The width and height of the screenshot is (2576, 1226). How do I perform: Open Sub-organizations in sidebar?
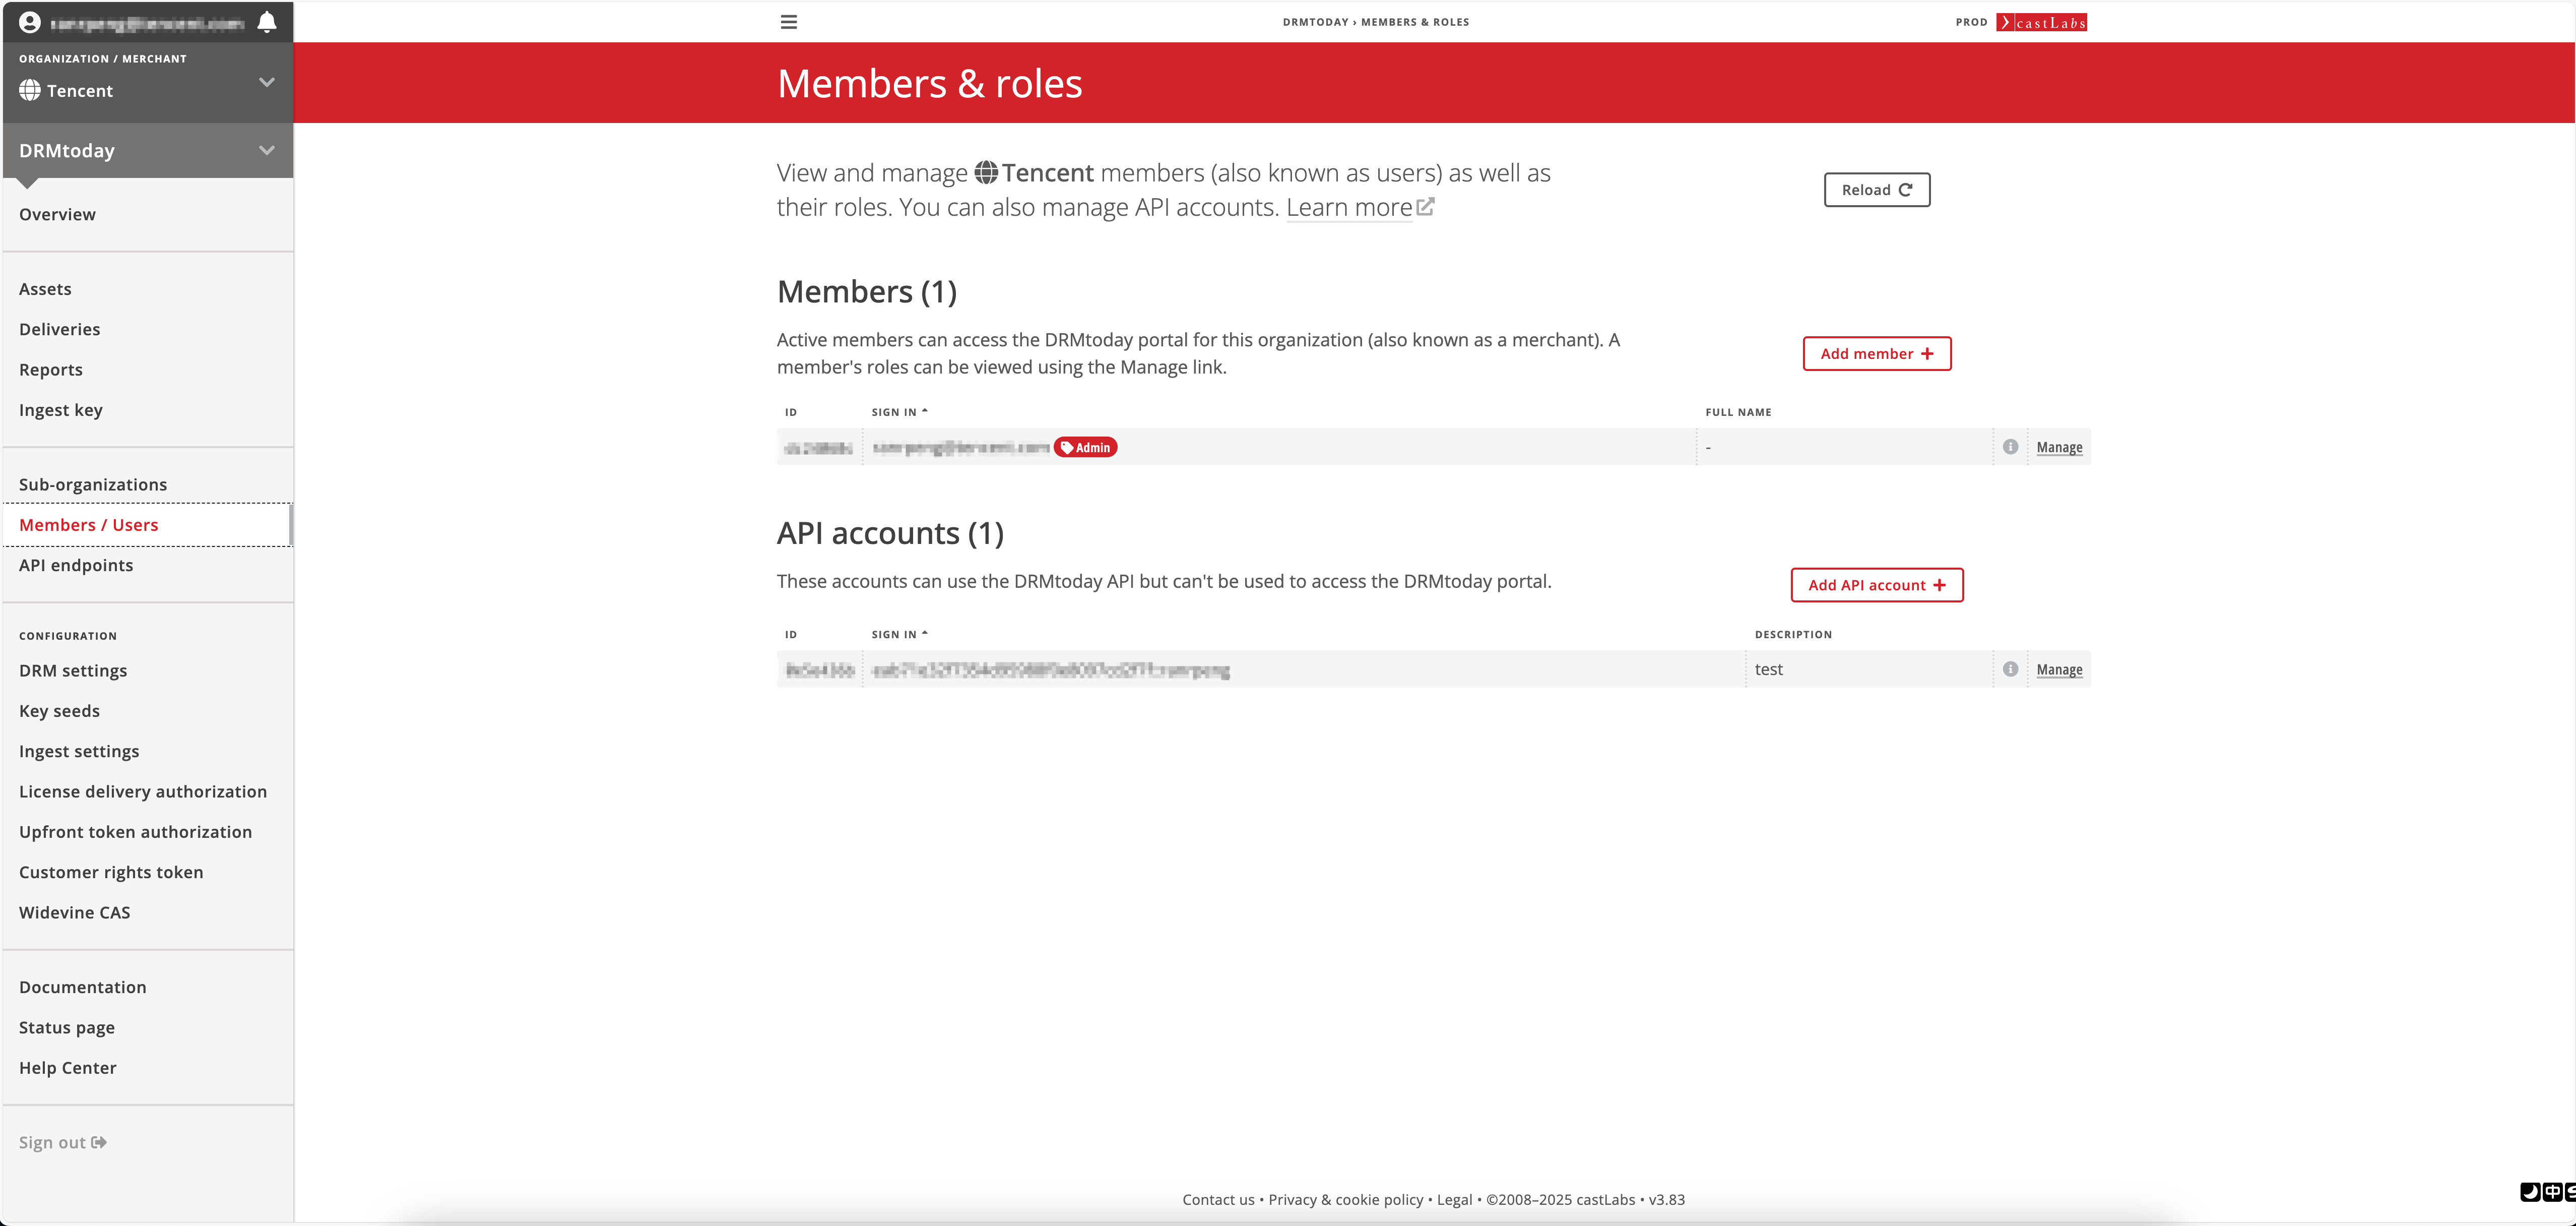point(93,484)
